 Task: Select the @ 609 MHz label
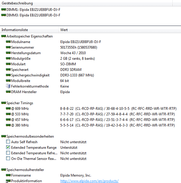(x=20, y=109)
